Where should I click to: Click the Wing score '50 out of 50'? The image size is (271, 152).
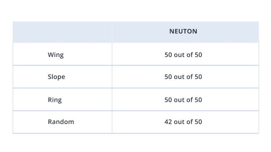pyautogui.click(x=183, y=55)
